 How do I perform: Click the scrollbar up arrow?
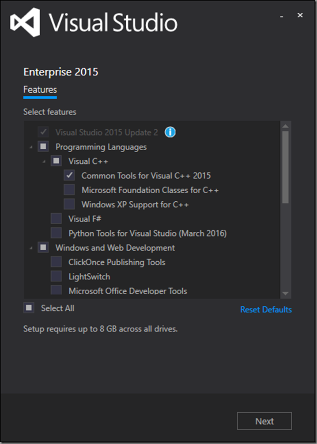(x=285, y=126)
